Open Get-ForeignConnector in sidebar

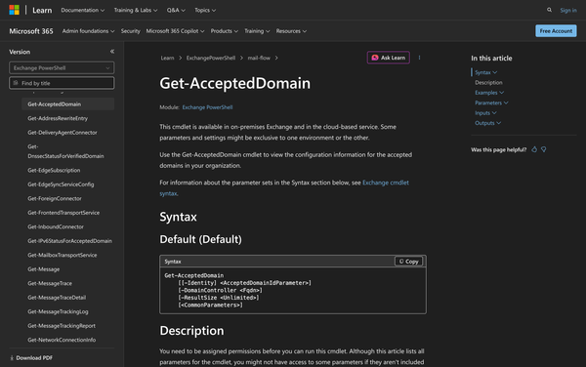pyautogui.click(x=55, y=198)
